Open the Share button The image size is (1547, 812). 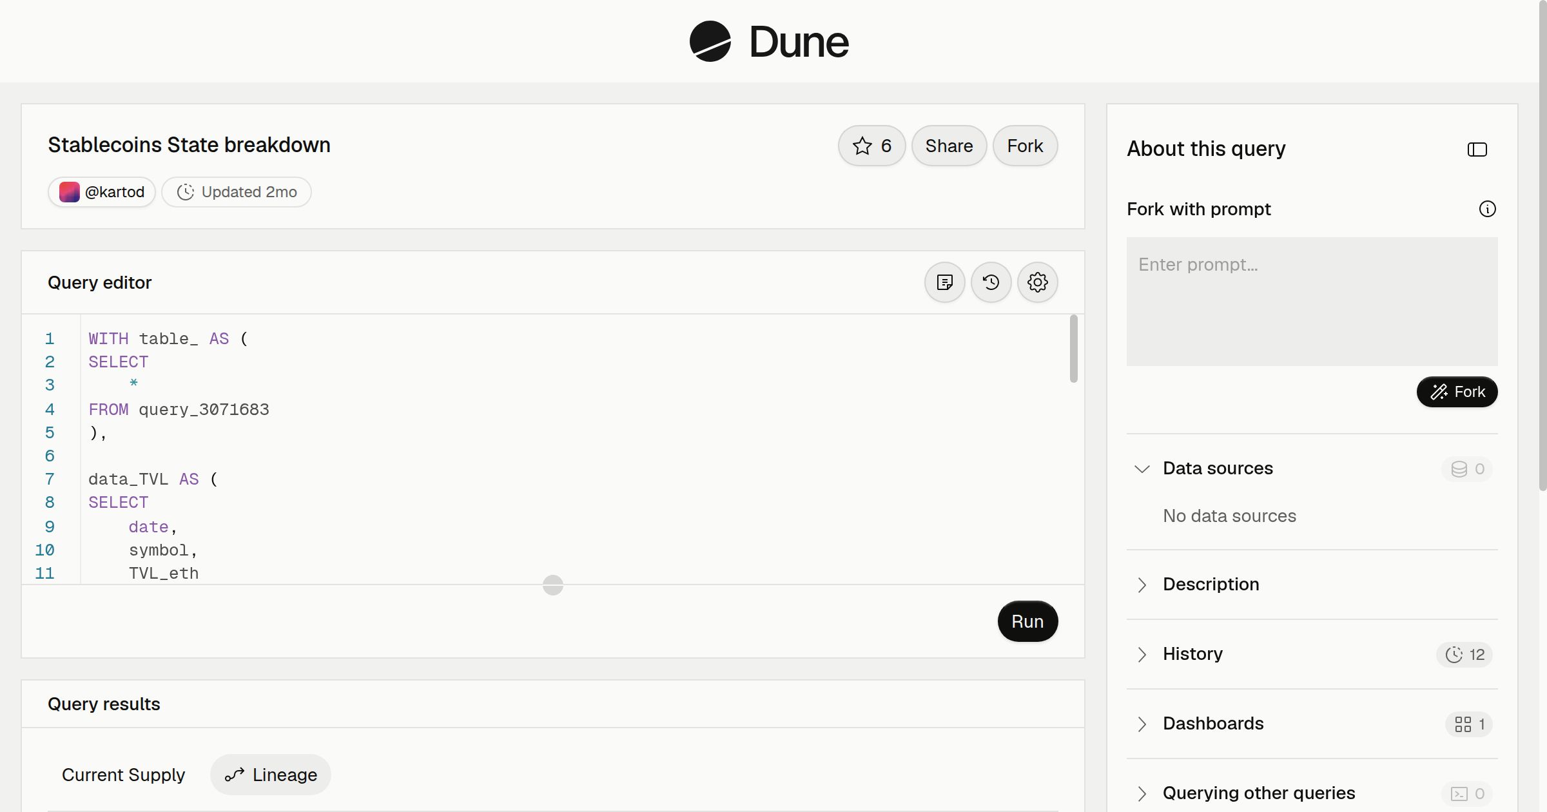point(949,146)
